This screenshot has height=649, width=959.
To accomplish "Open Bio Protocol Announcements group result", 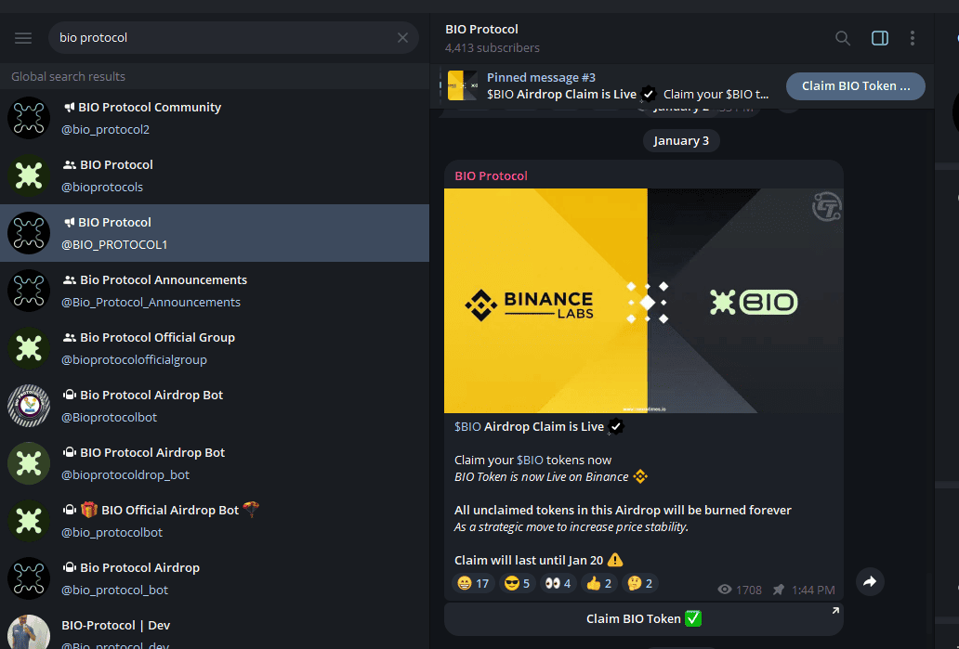I will (214, 291).
